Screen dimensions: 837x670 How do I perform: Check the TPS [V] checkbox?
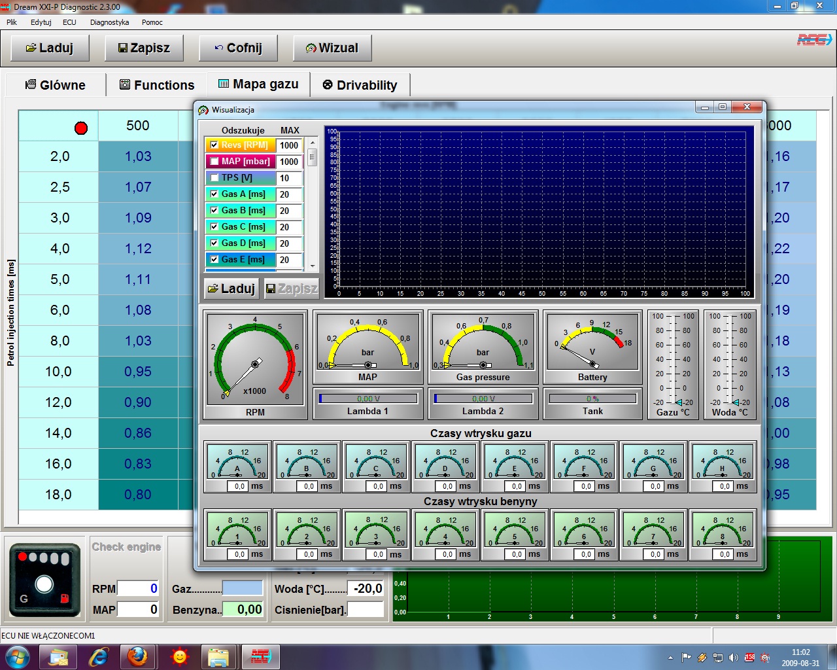click(214, 178)
